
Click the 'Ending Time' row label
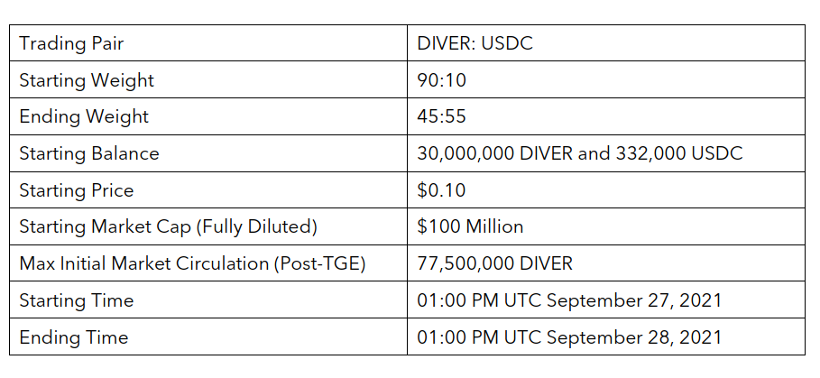click(73, 337)
